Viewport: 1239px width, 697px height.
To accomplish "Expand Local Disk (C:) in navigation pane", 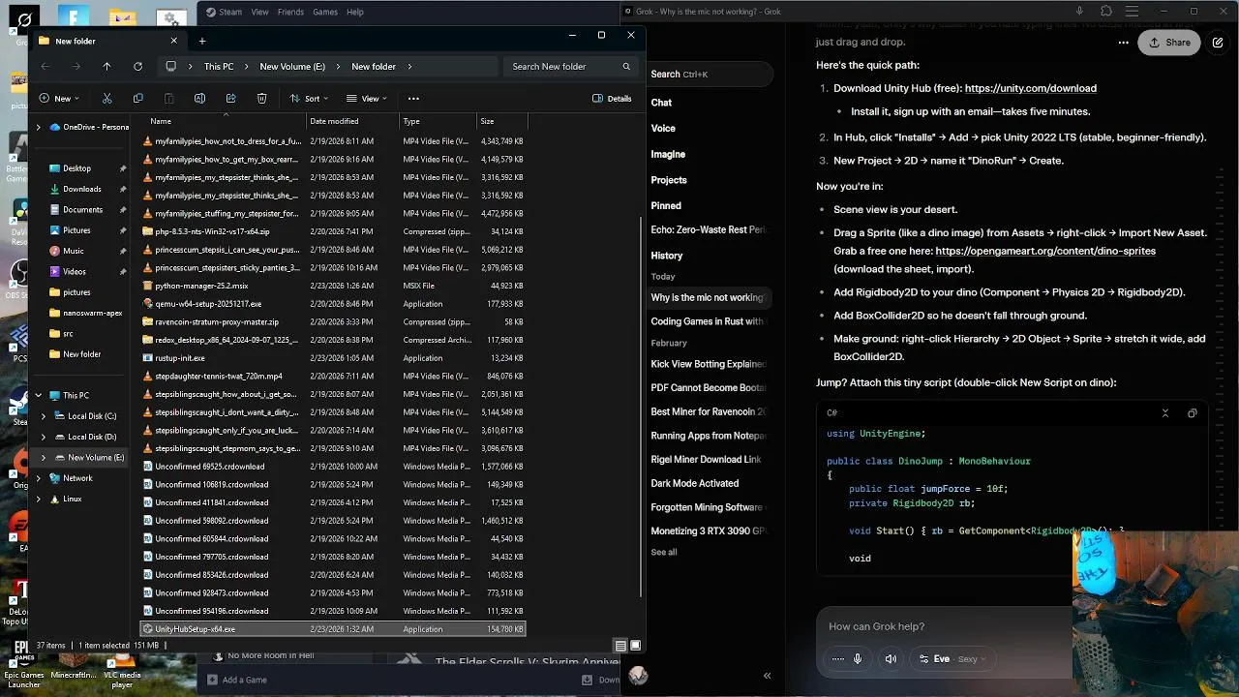I will coord(44,416).
